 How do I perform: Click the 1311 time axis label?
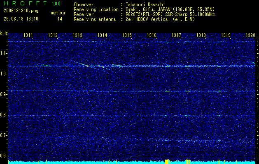tap(28, 35)
